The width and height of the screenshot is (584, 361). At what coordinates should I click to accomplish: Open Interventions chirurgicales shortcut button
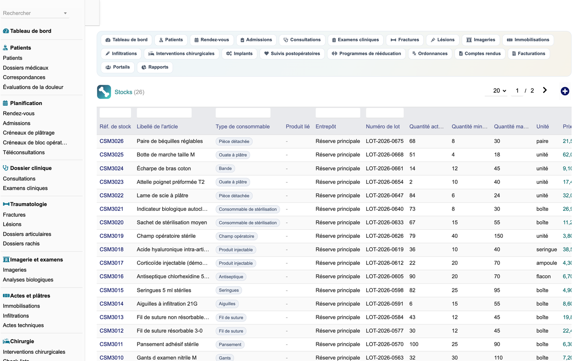pyautogui.click(x=181, y=54)
